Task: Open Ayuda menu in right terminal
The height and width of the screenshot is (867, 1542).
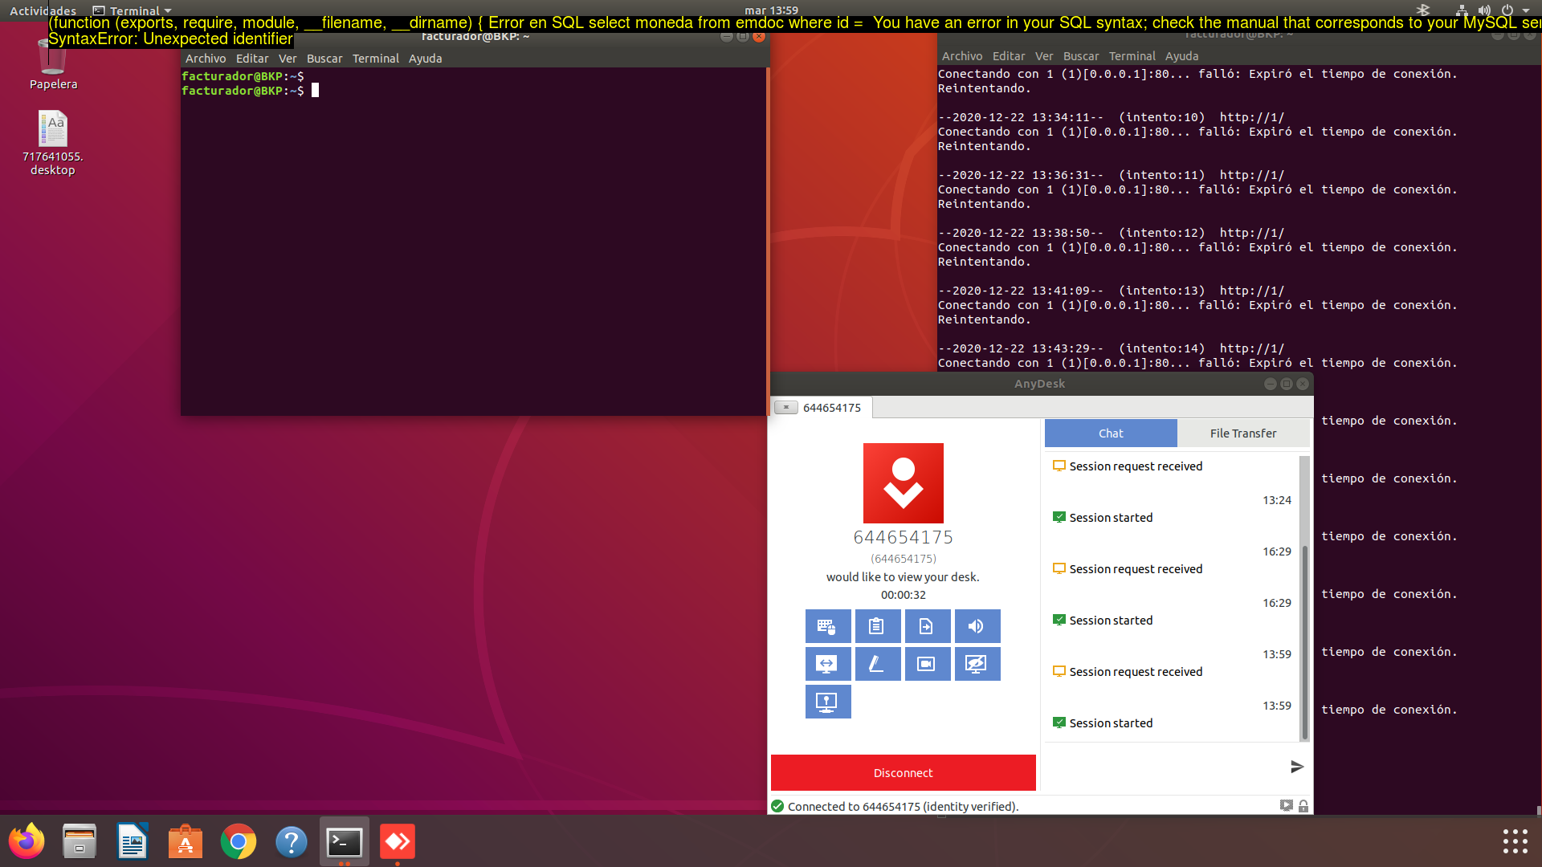Action: (1181, 56)
